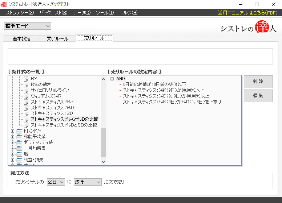Expand the 移動平均系 folder

pos(12,137)
